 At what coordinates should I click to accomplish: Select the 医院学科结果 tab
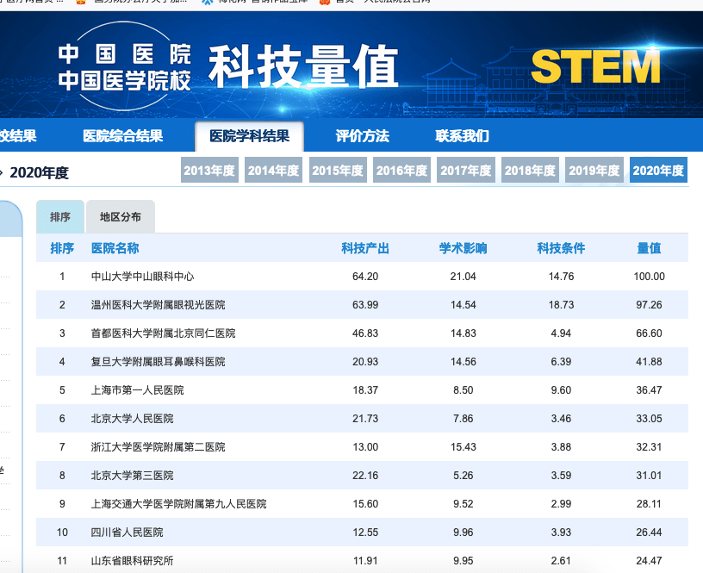pos(249,136)
